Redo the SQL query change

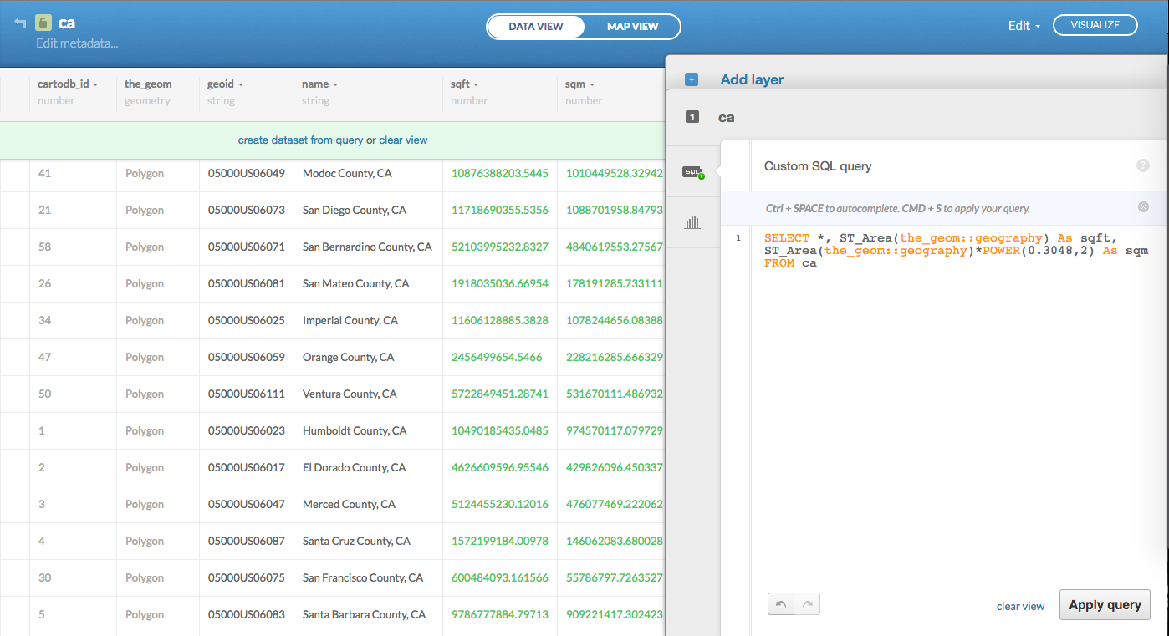click(x=808, y=604)
